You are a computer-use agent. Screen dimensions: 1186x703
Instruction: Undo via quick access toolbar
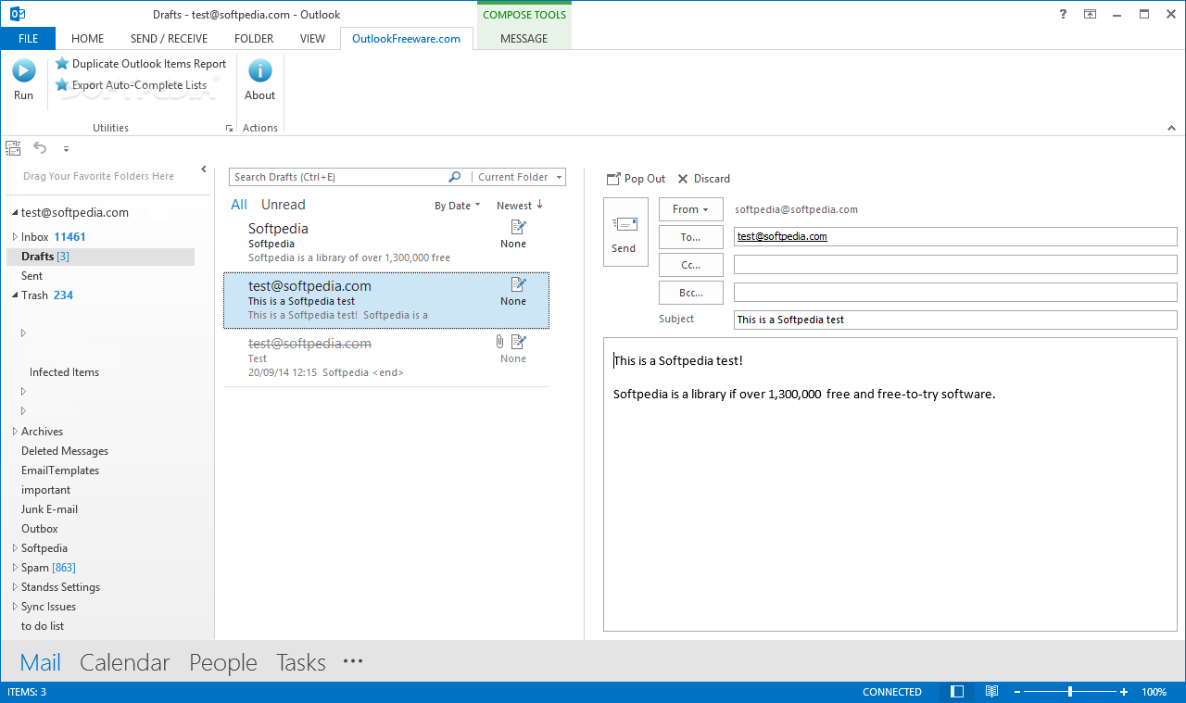(40, 147)
